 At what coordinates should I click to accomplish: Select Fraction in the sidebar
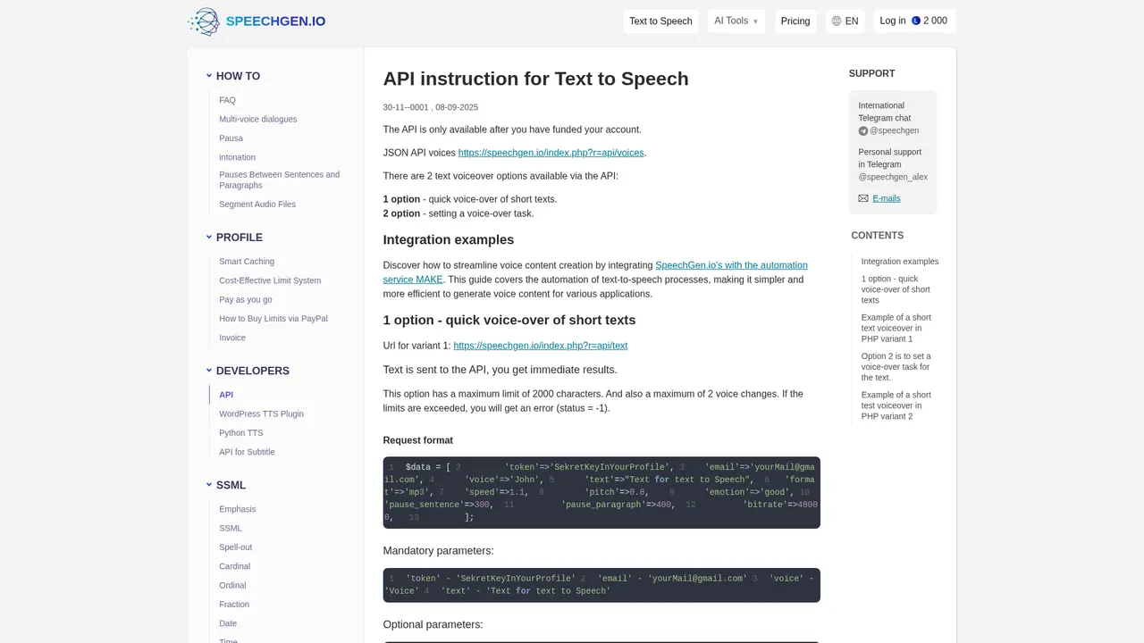pos(234,605)
